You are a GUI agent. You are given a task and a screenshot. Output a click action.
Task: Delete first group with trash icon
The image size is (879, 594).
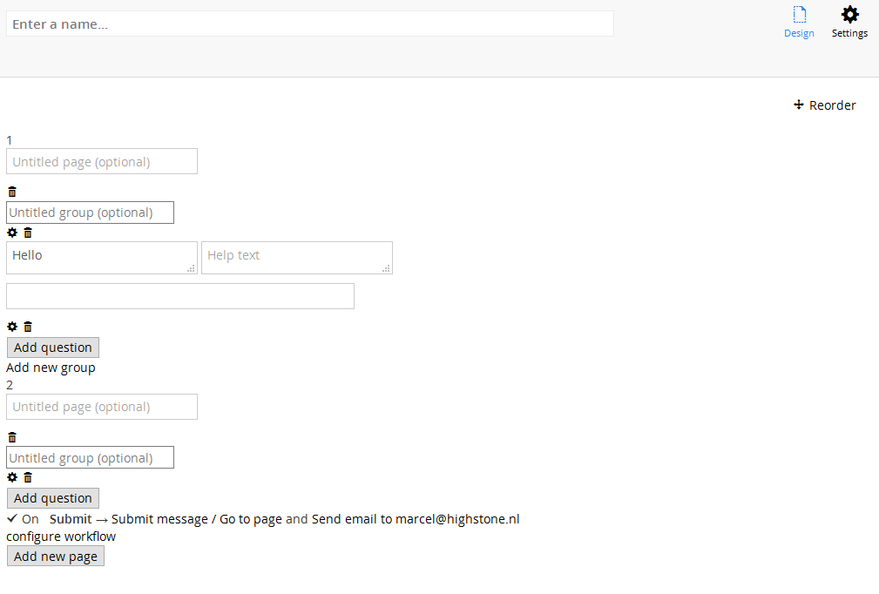tap(28, 233)
